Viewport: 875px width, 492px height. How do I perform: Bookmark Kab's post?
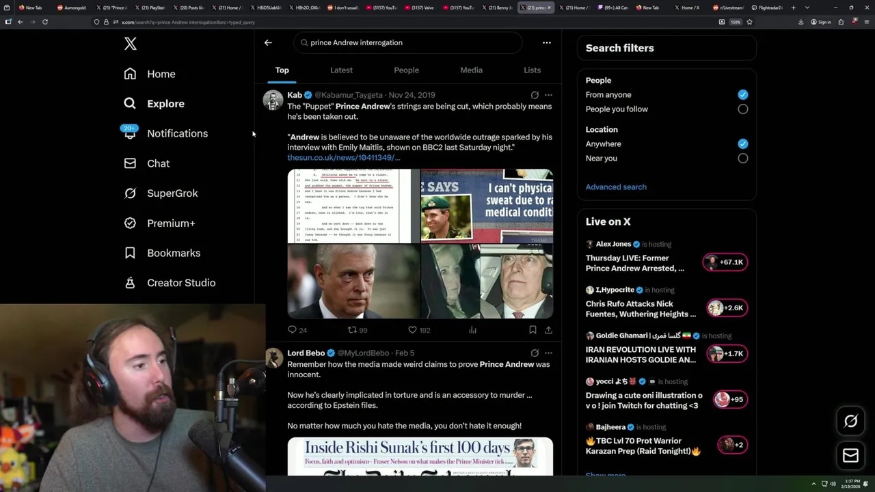point(533,330)
